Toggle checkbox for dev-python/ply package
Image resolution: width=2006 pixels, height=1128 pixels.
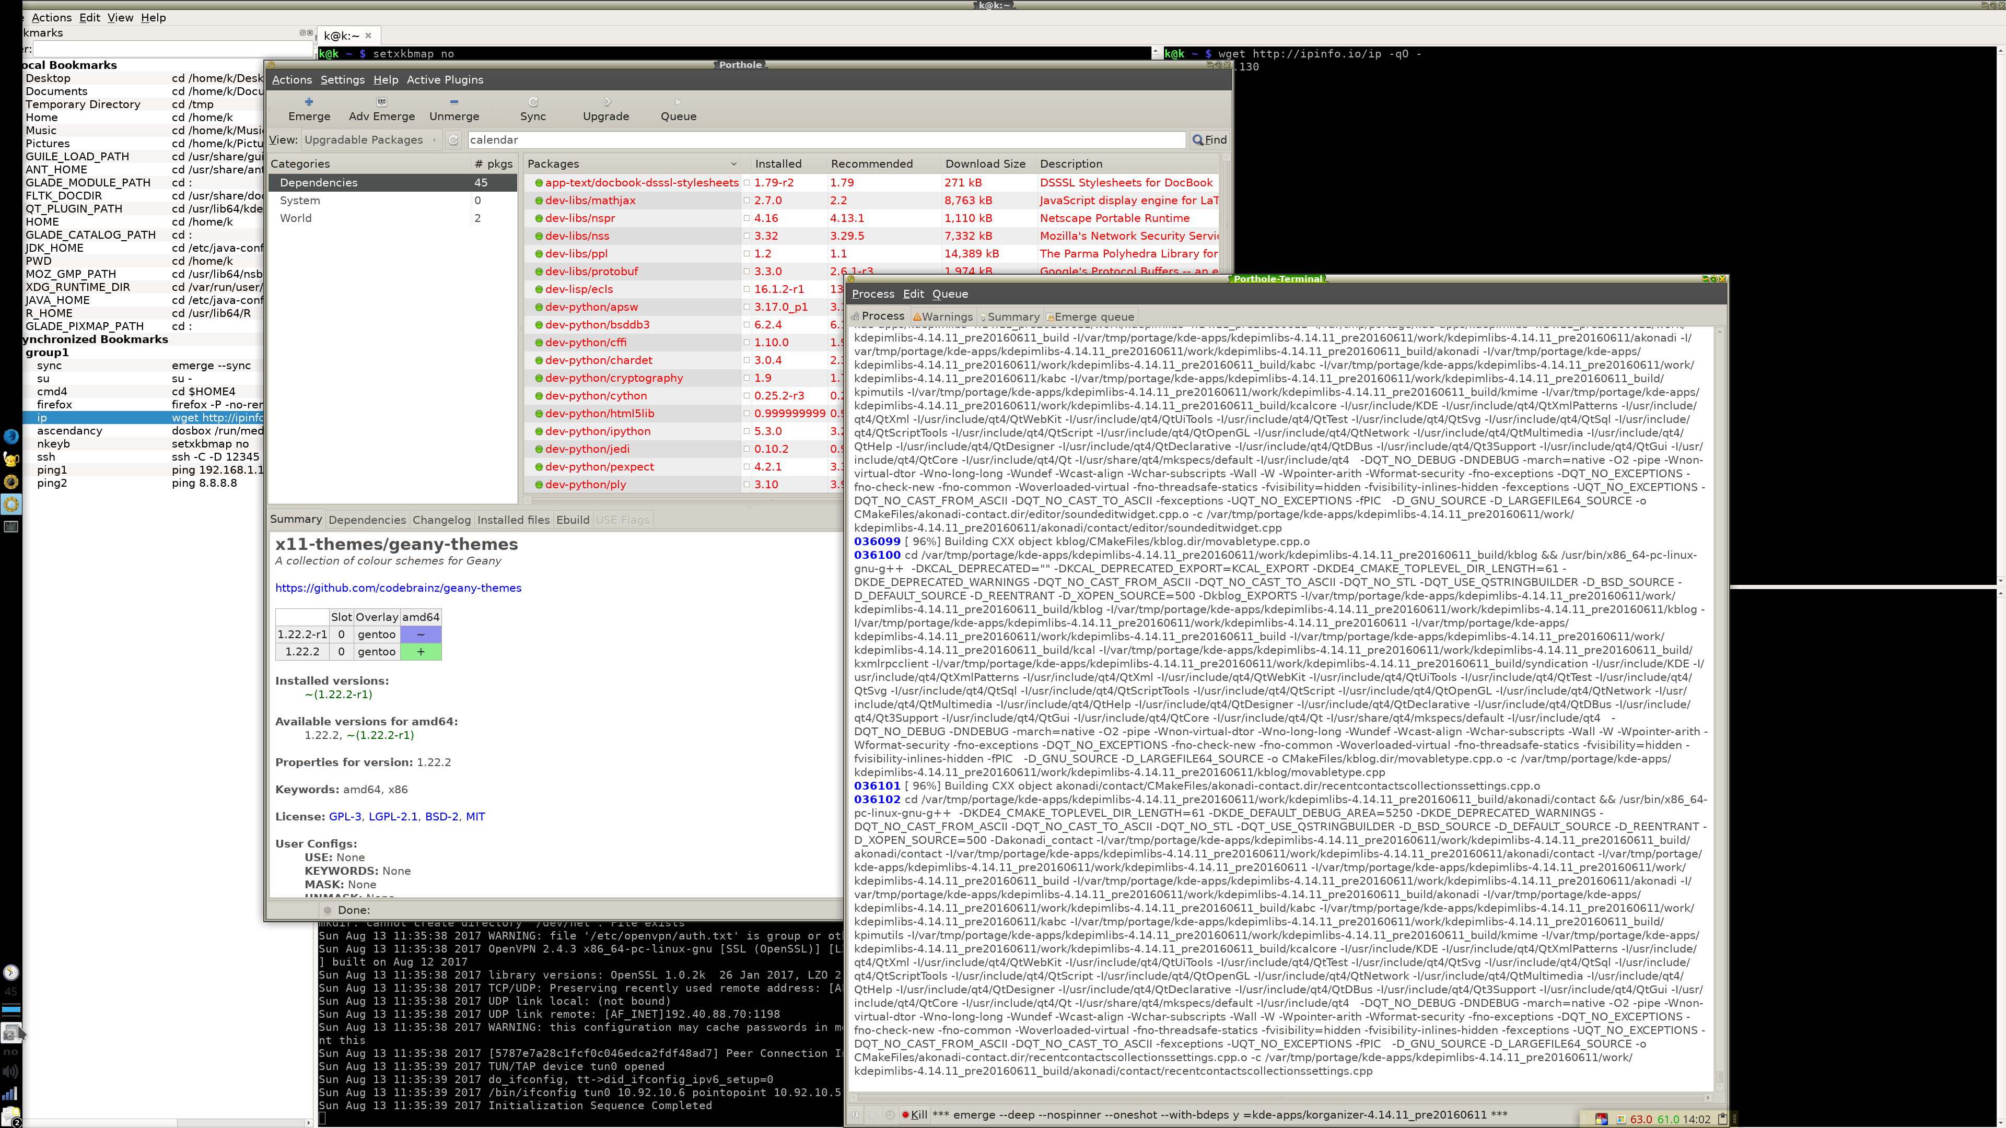(x=747, y=484)
